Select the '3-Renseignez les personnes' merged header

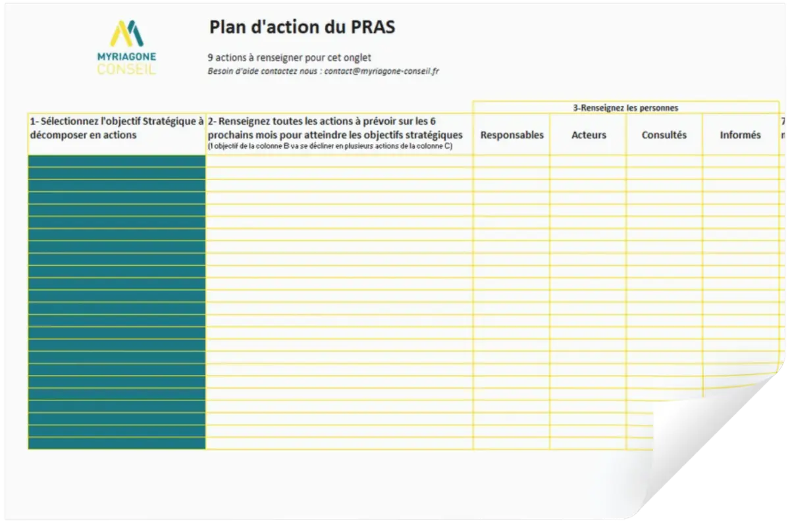[x=625, y=108]
